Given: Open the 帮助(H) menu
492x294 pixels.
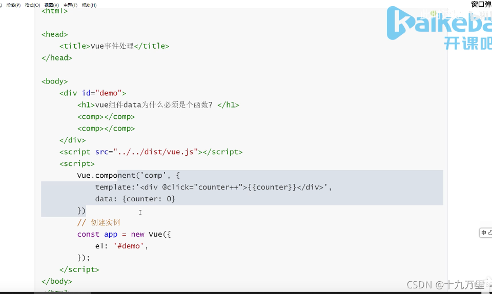Looking at the screenshot, I should click(x=89, y=5).
